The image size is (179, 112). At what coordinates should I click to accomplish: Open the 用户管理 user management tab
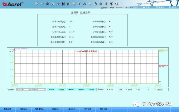coord(87,108)
